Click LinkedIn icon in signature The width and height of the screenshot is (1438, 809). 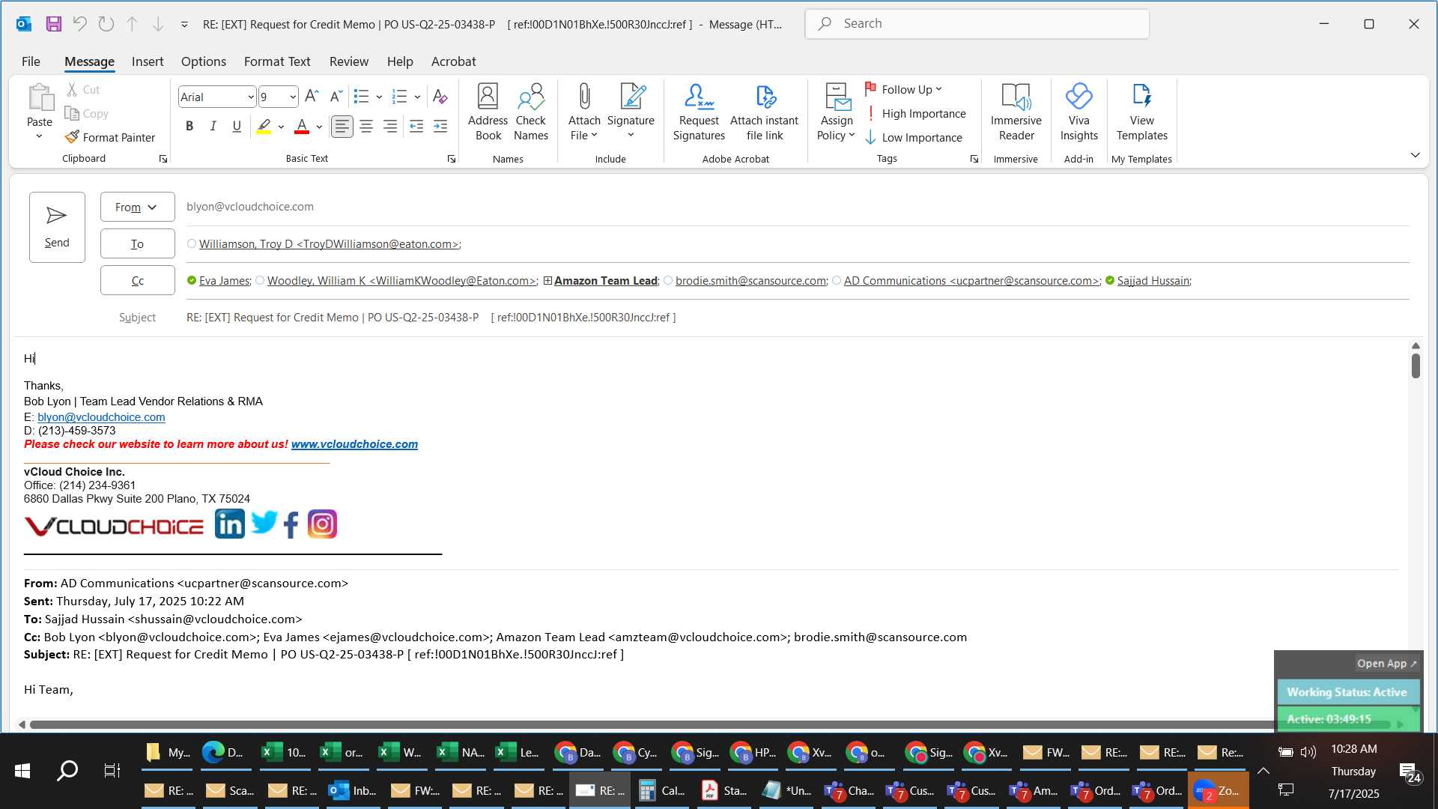[229, 524]
